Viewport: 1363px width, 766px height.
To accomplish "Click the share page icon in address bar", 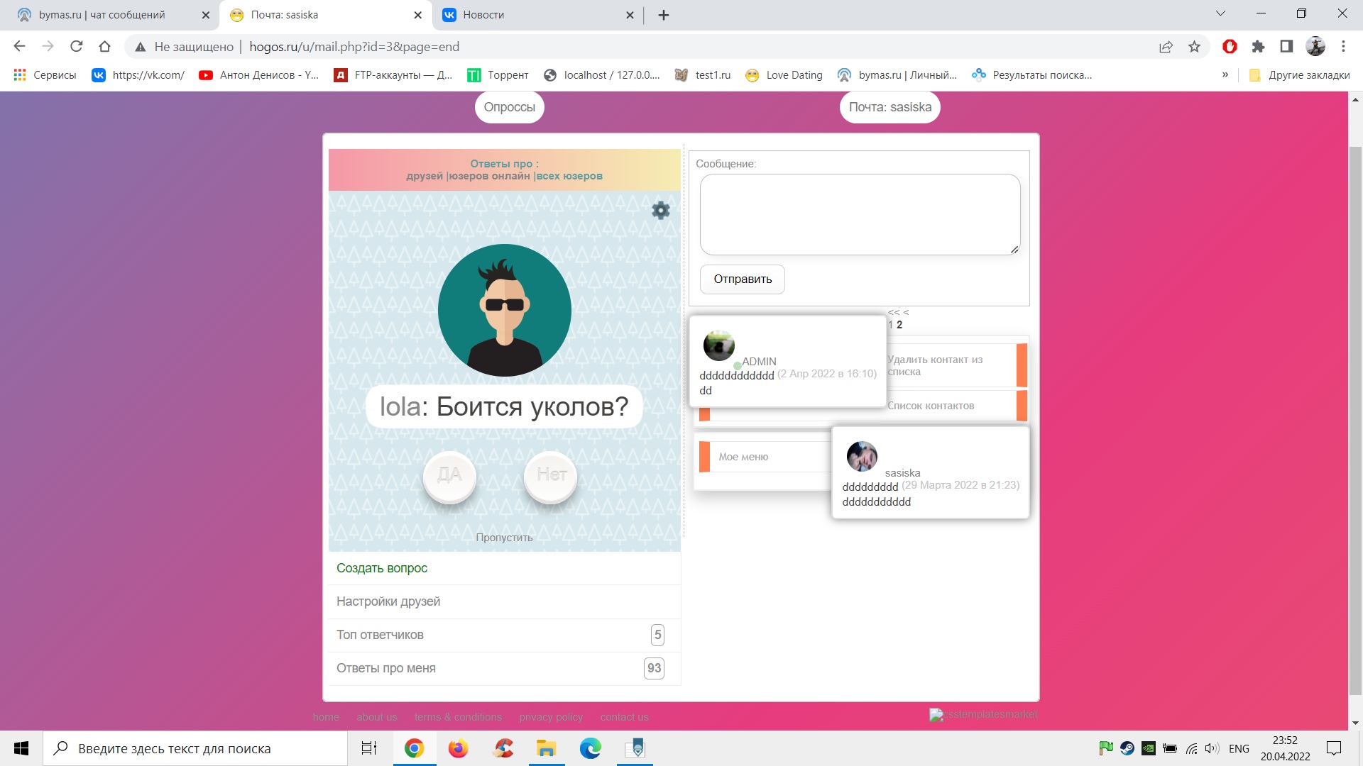I will [x=1166, y=47].
